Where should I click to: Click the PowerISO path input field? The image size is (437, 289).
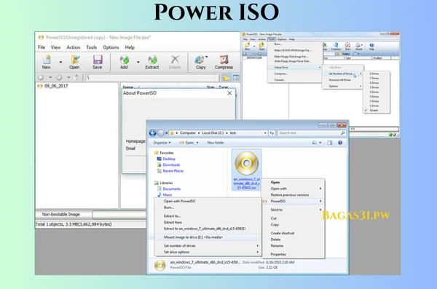tap(152, 77)
